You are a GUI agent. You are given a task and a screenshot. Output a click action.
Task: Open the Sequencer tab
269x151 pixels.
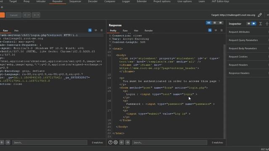(75, 1)
